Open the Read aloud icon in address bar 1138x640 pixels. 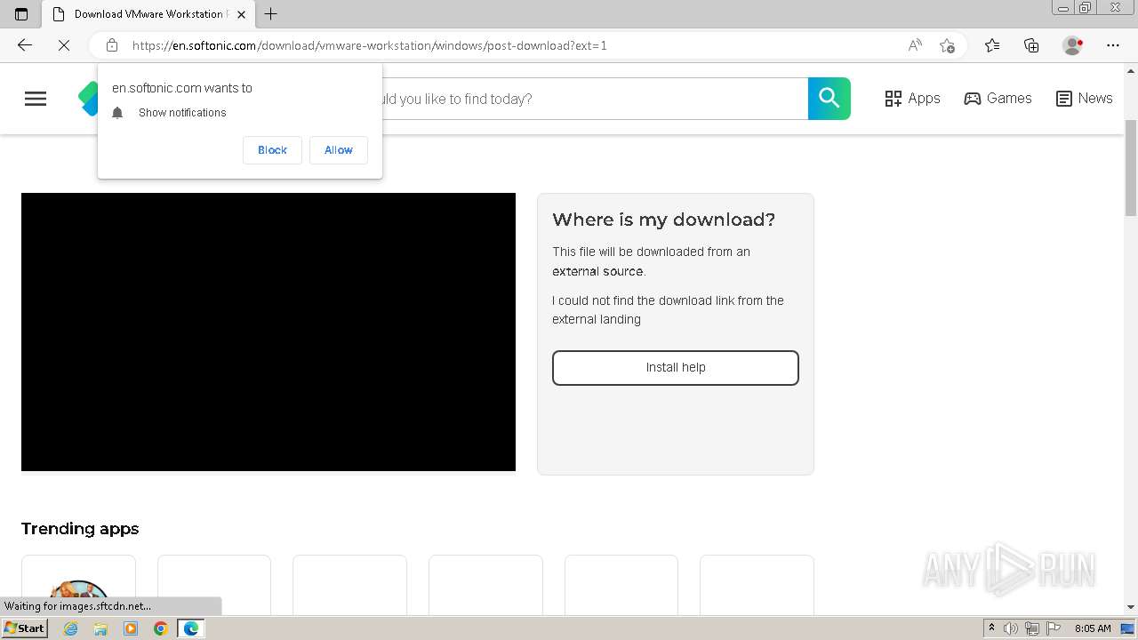(x=915, y=45)
